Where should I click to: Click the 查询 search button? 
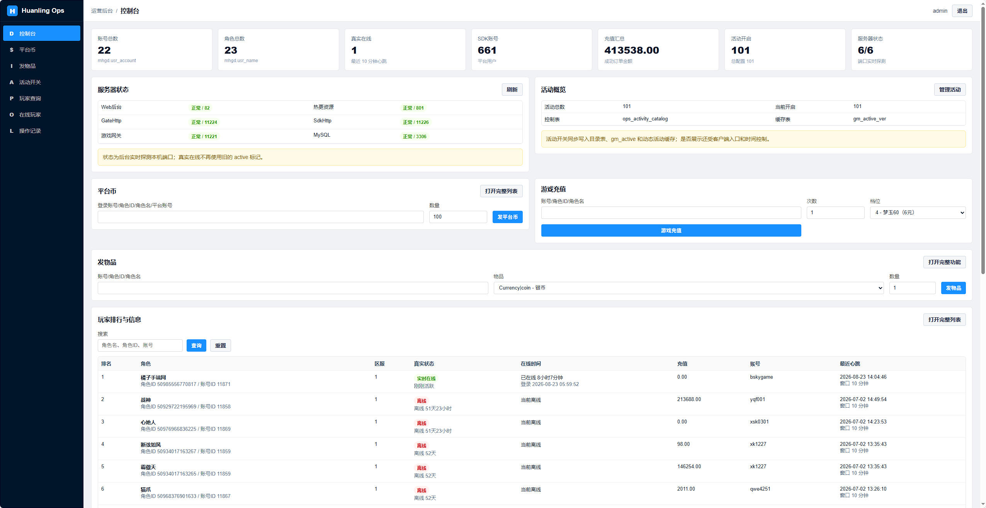[x=196, y=345]
